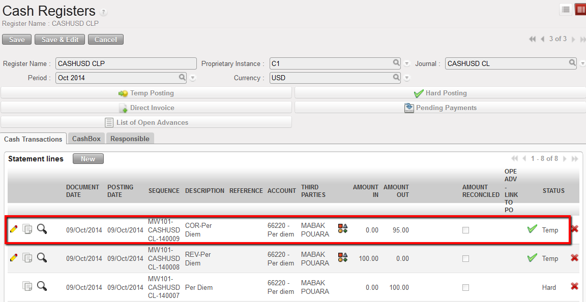Click the duplicate icon on REV-Per Diem row

coord(27,258)
